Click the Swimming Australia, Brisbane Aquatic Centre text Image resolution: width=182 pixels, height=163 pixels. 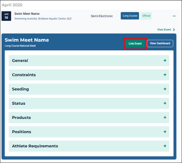(x=43, y=19)
